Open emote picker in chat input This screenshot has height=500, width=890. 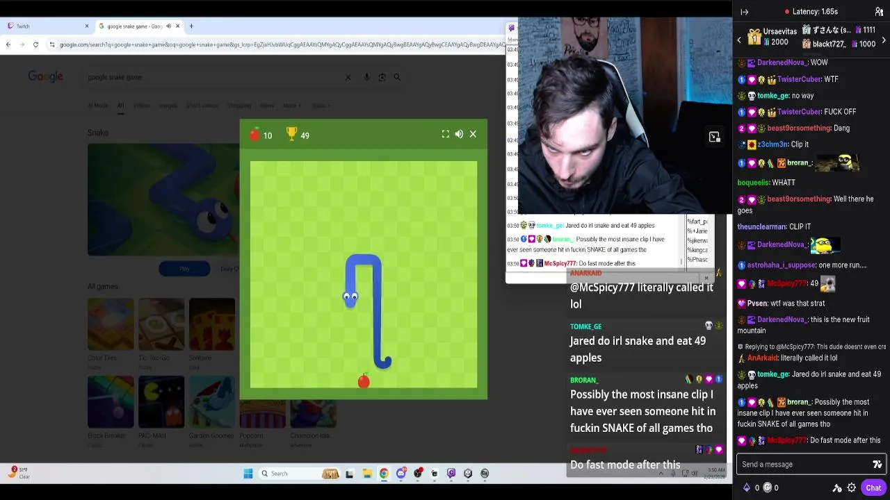(877, 465)
